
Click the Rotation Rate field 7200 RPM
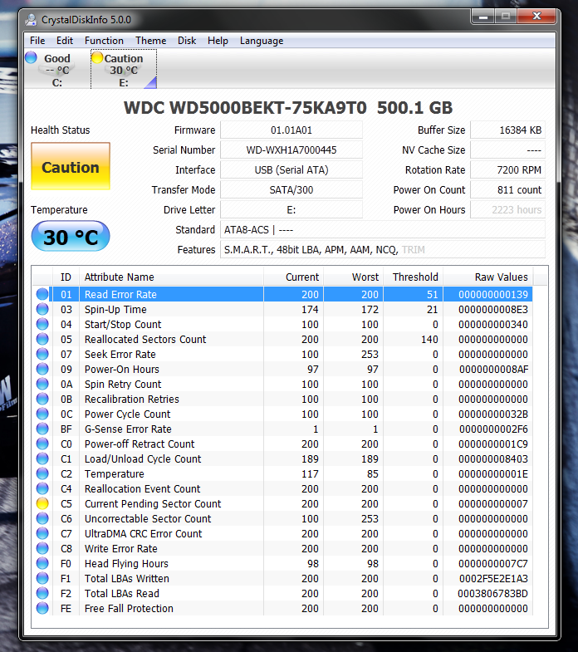pyautogui.click(x=507, y=170)
